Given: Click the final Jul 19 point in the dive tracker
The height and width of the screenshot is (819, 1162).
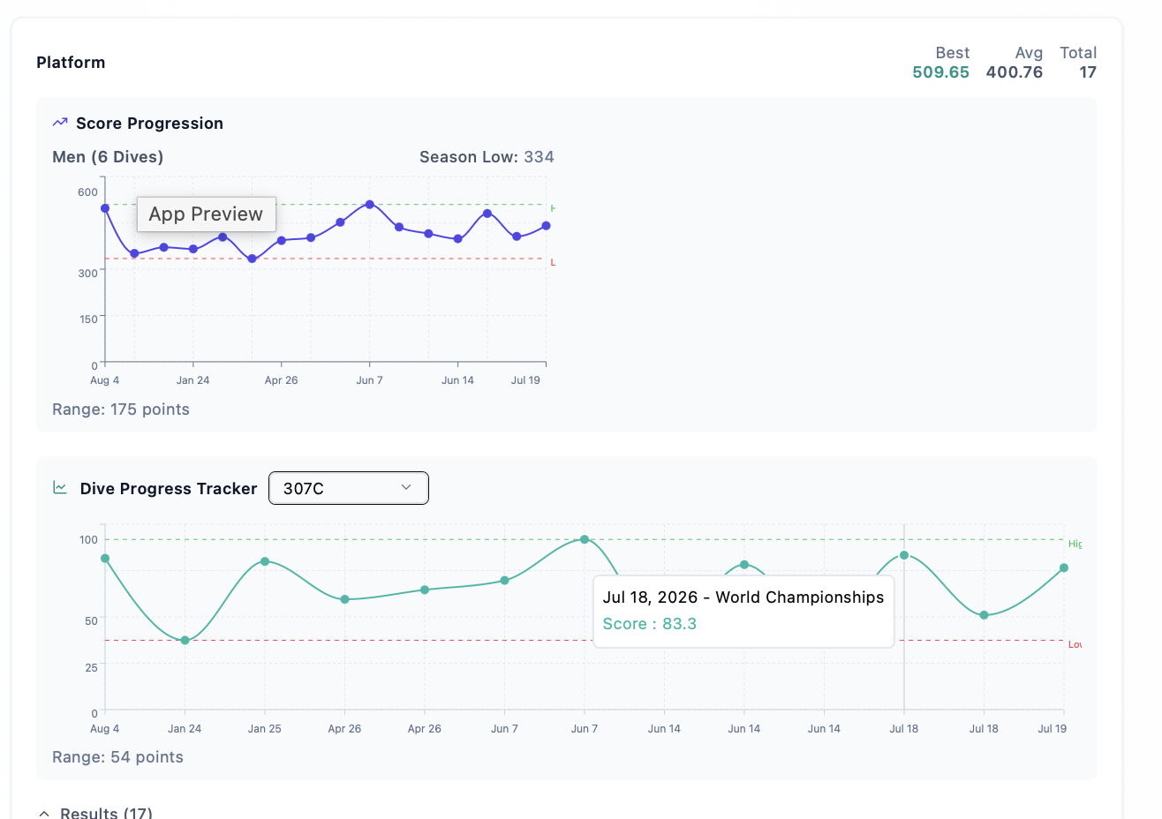Looking at the screenshot, I should point(1064,567).
